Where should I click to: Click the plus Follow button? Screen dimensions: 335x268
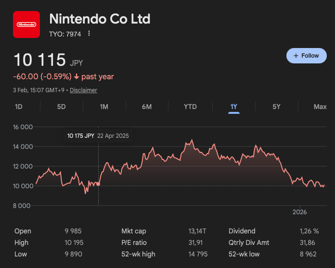[306, 56]
